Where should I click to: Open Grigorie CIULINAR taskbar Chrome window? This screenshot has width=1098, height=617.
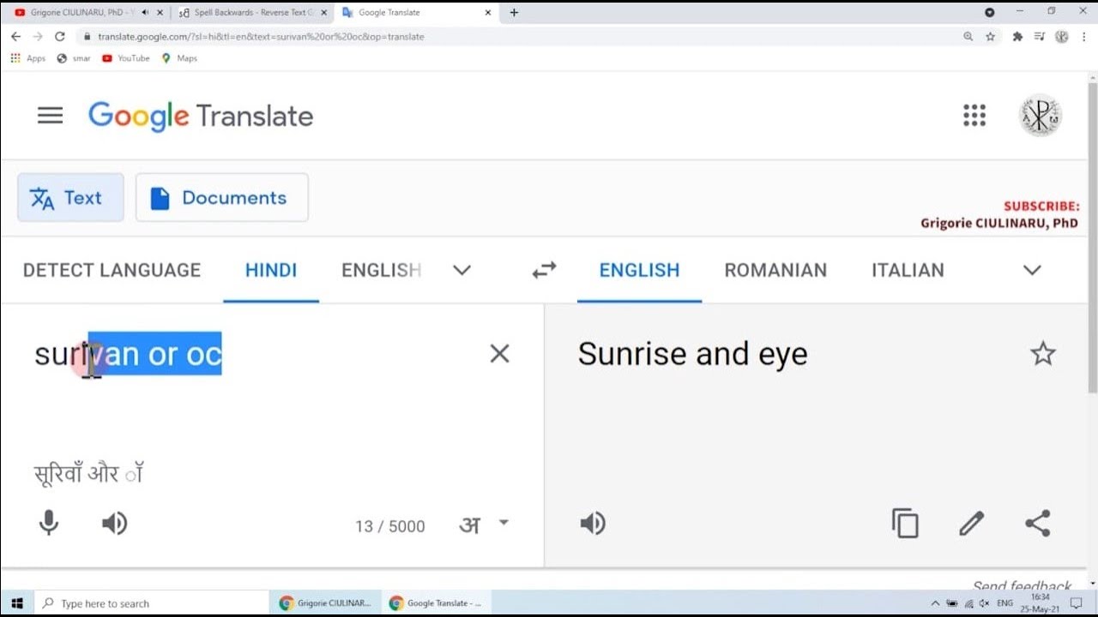click(x=326, y=603)
